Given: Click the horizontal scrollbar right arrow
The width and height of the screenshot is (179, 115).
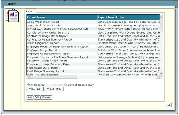Looking at the screenshot, I should tap(158, 77).
